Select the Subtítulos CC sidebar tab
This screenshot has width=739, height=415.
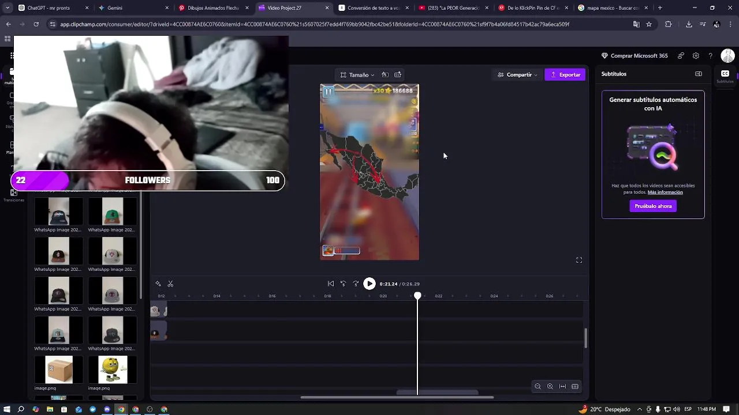click(x=725, y=76)
